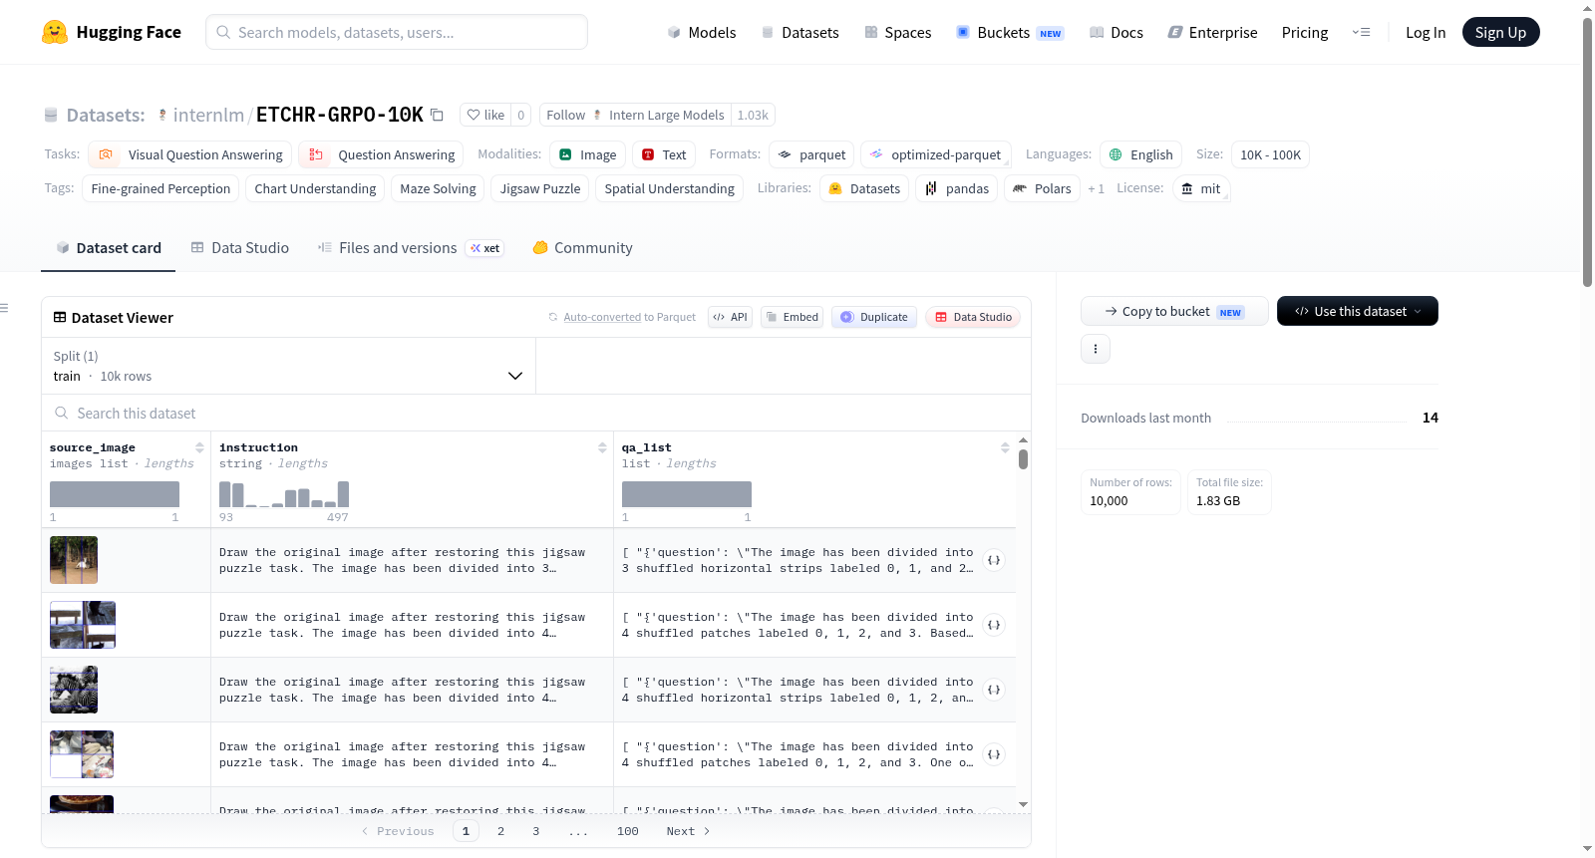1595x858 pixels.
Task: Click the Pricing link
Action: (1305, 32)
